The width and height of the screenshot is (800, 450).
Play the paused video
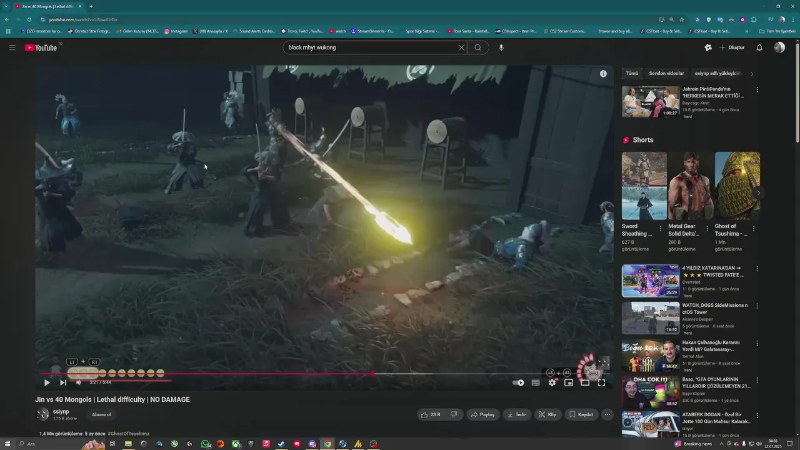[x=47, y=382]
